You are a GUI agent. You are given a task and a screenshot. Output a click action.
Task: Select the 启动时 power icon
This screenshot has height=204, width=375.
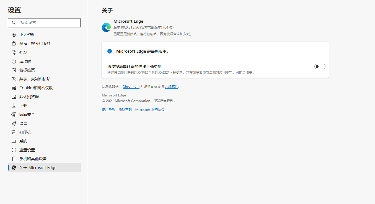(14, 61)
